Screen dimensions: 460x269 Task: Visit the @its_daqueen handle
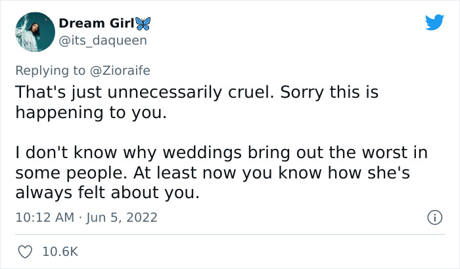(103, 41)
